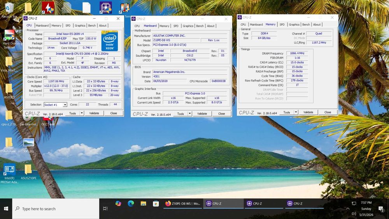Open SPD tab in right CPU-Z window
This screenshot has width=389, height=219.
pos(282,25)
